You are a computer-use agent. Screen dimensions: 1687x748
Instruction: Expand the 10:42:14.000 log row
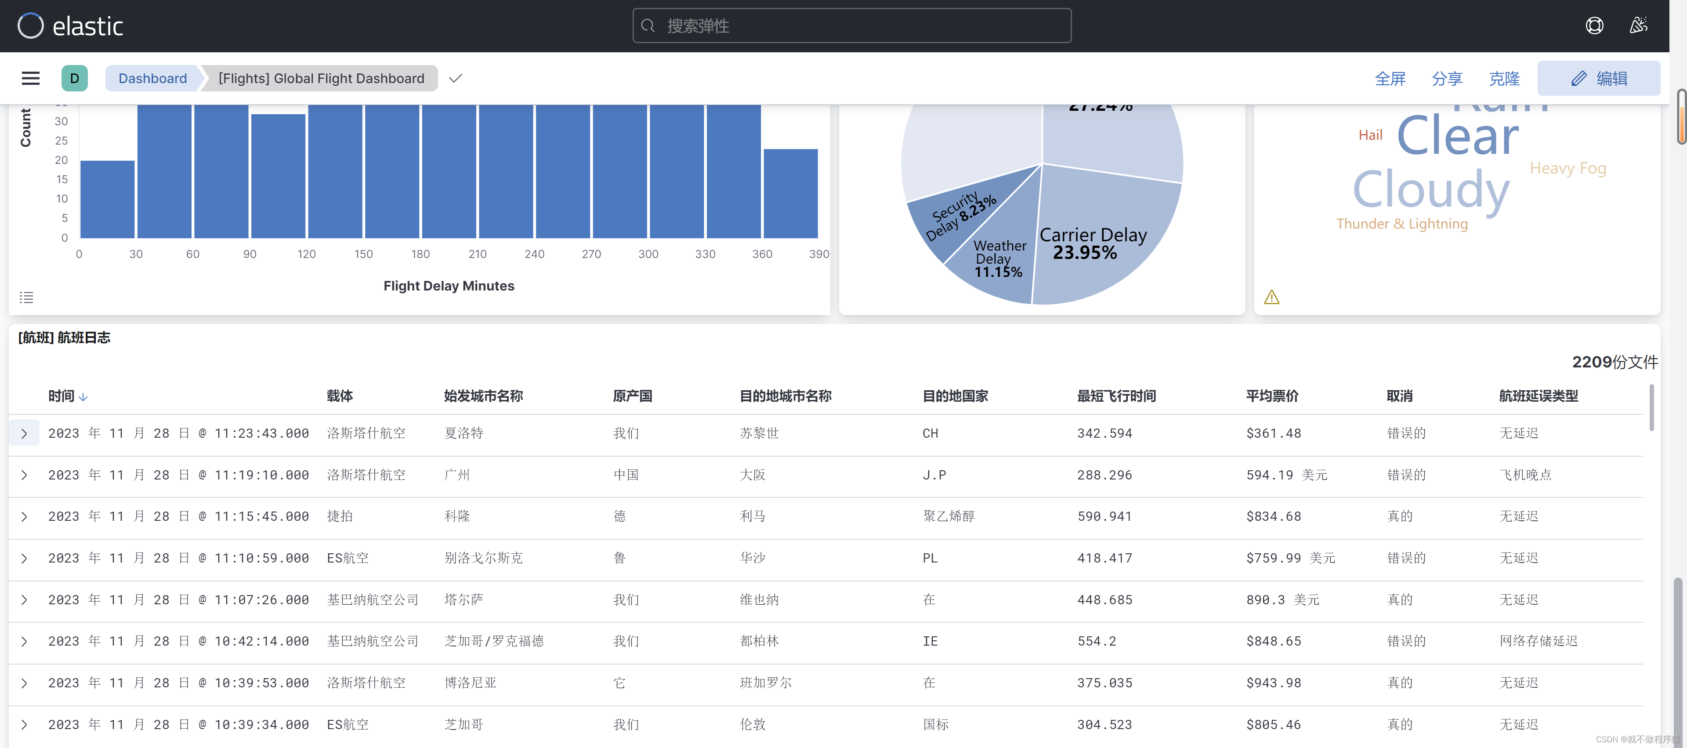24,642
